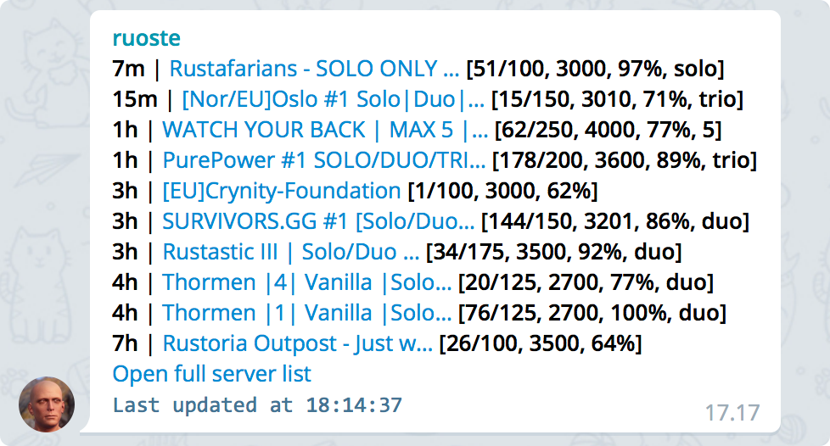The height and width of the screenshot is (446, 830).
Task: Click the 17.17 message timestamp
Action: click(x=732, y=413)
